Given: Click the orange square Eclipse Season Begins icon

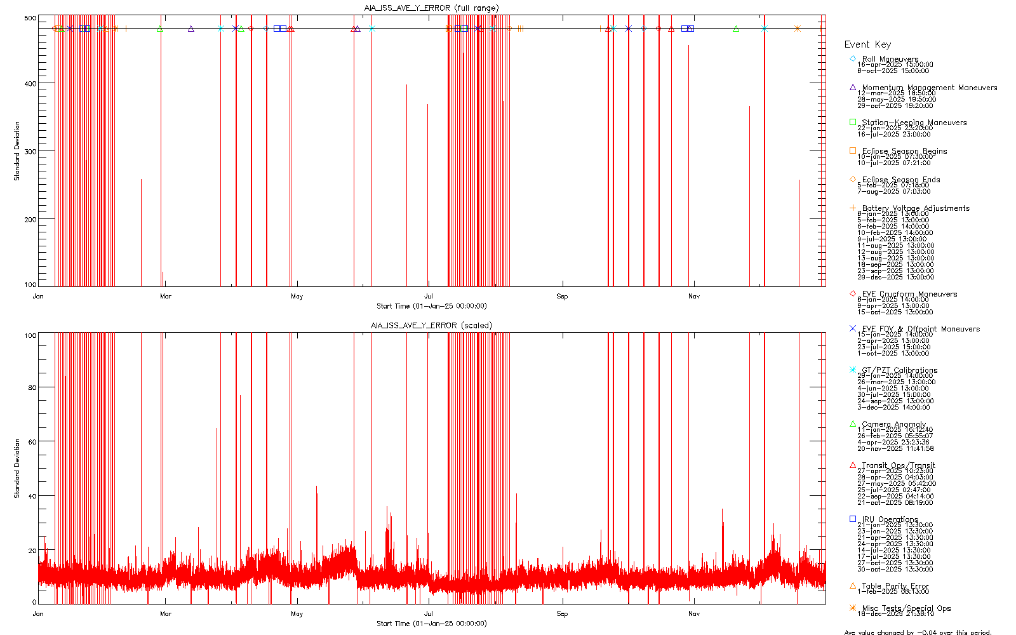Looking at the screenshot, I should point(853,150).
